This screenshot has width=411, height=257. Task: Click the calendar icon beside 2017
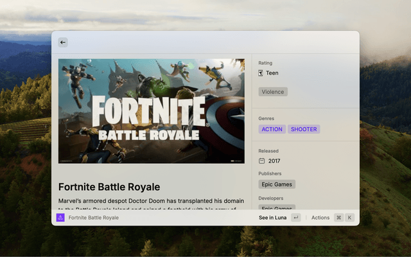click(x=261, y=161)
